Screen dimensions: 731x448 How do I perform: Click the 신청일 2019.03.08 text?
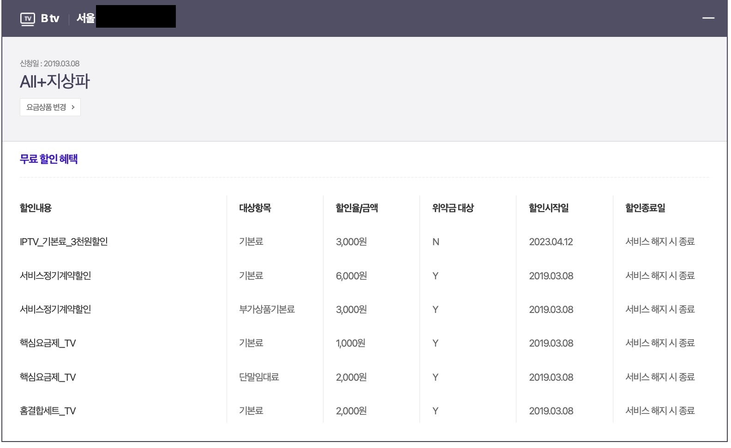pyautogui.click(x=49, y=64)
